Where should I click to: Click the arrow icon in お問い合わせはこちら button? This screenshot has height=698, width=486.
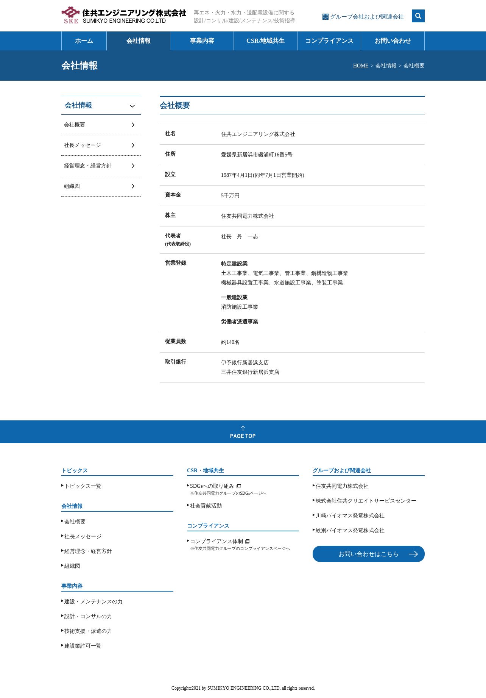(x=413, y=554)
